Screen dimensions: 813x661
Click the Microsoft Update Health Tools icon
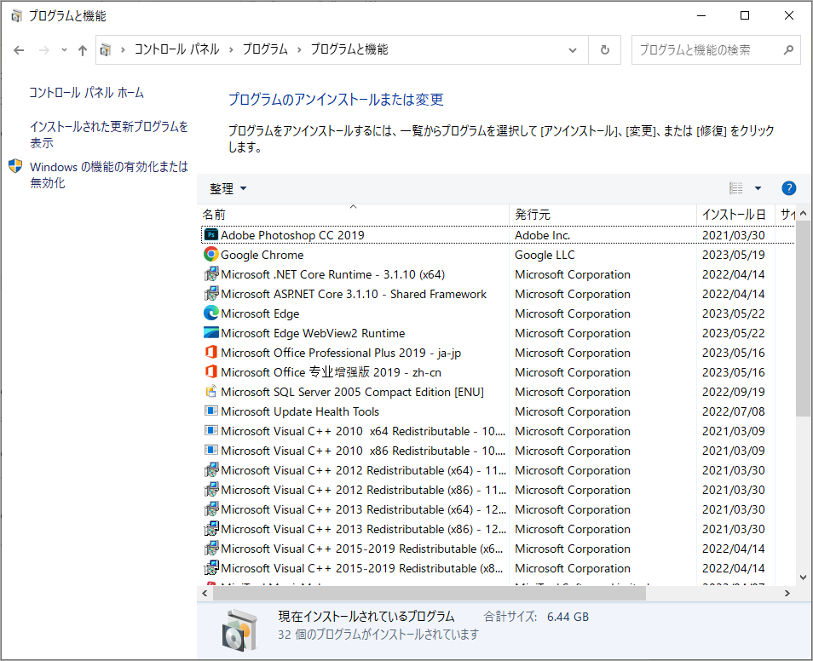[x=210, y=411]
